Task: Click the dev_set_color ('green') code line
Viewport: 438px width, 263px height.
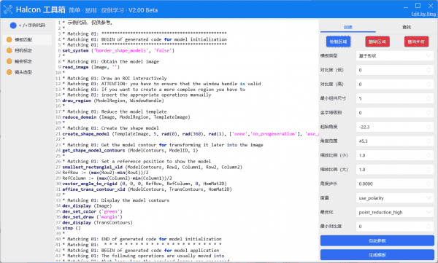Action: (x=92, y=211)
